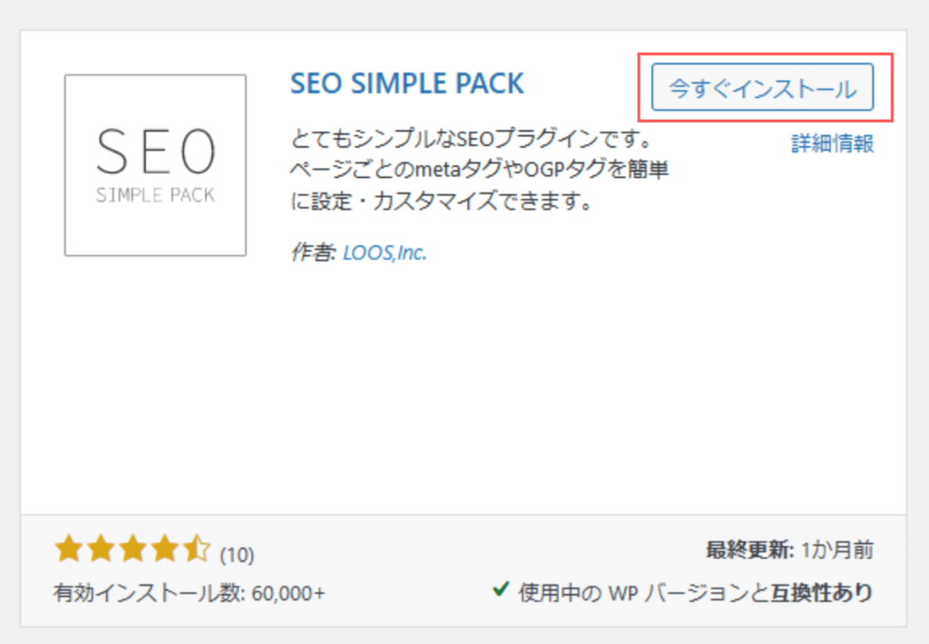Click the half-filled fifth rating star

197,548
